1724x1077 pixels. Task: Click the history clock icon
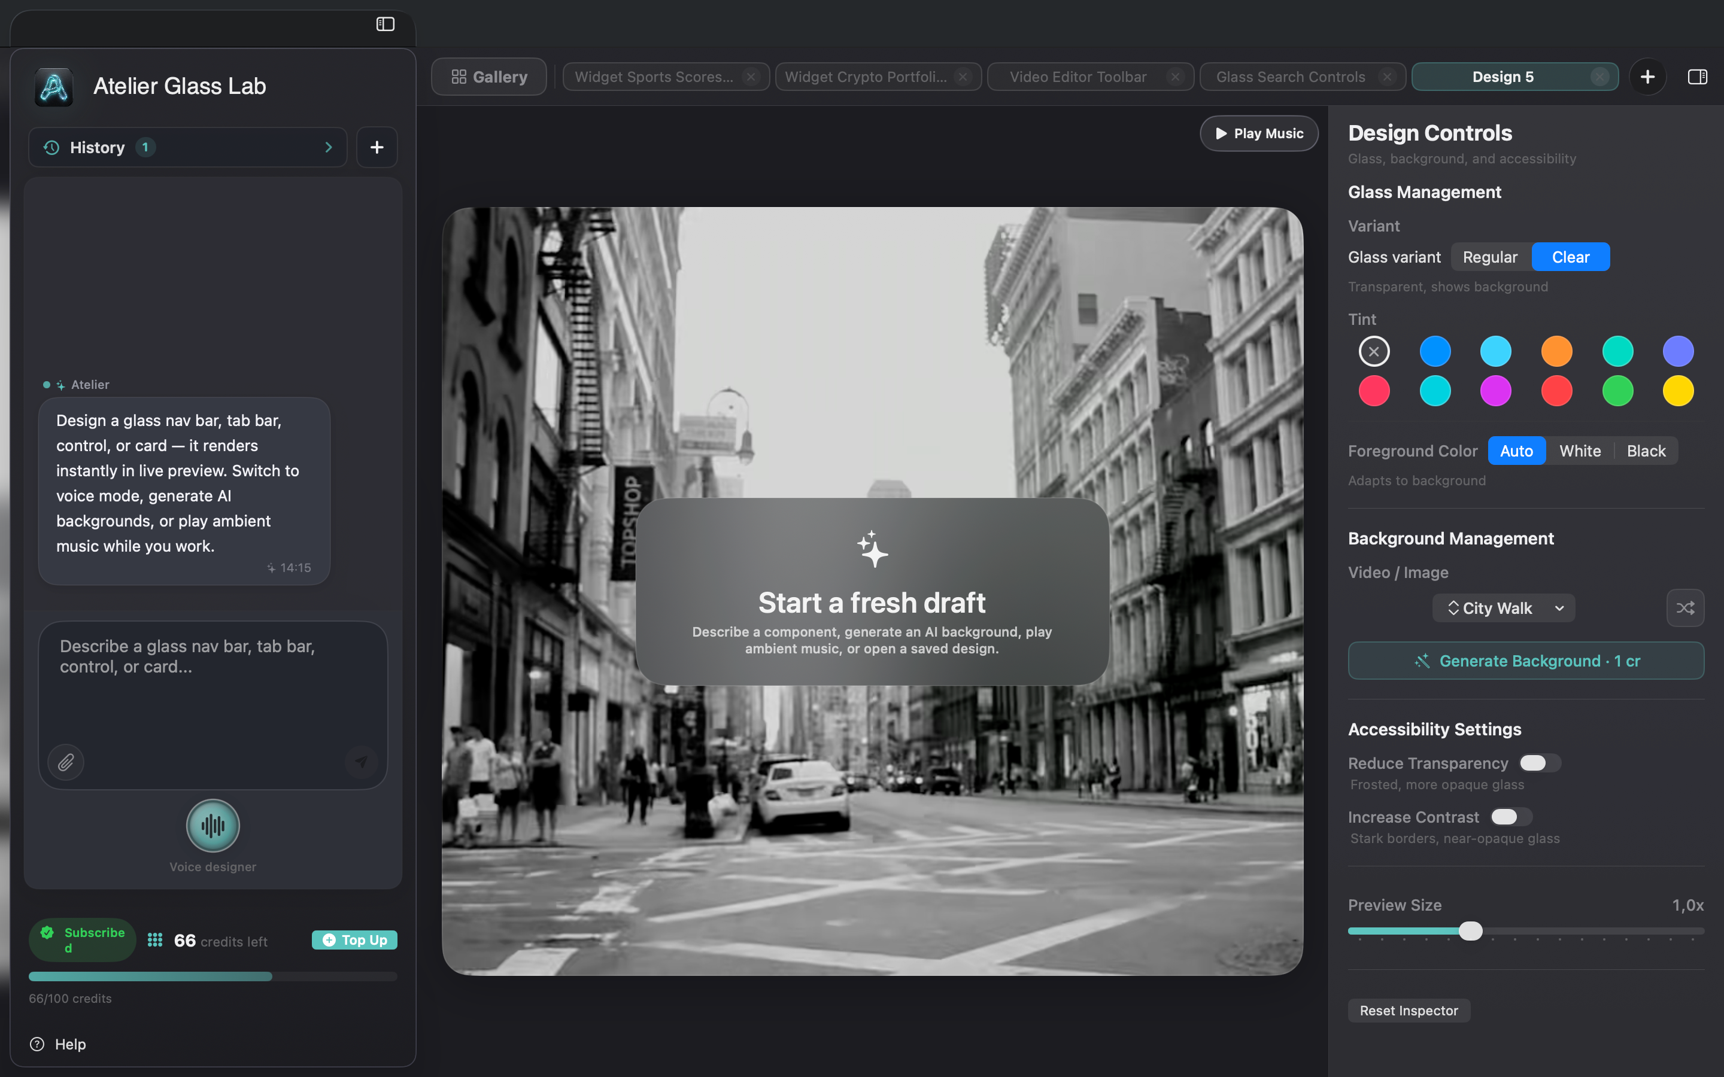(x=51, y=147)
